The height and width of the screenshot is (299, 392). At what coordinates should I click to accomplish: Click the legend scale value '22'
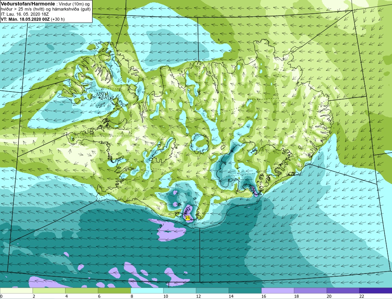coord(362,296)
